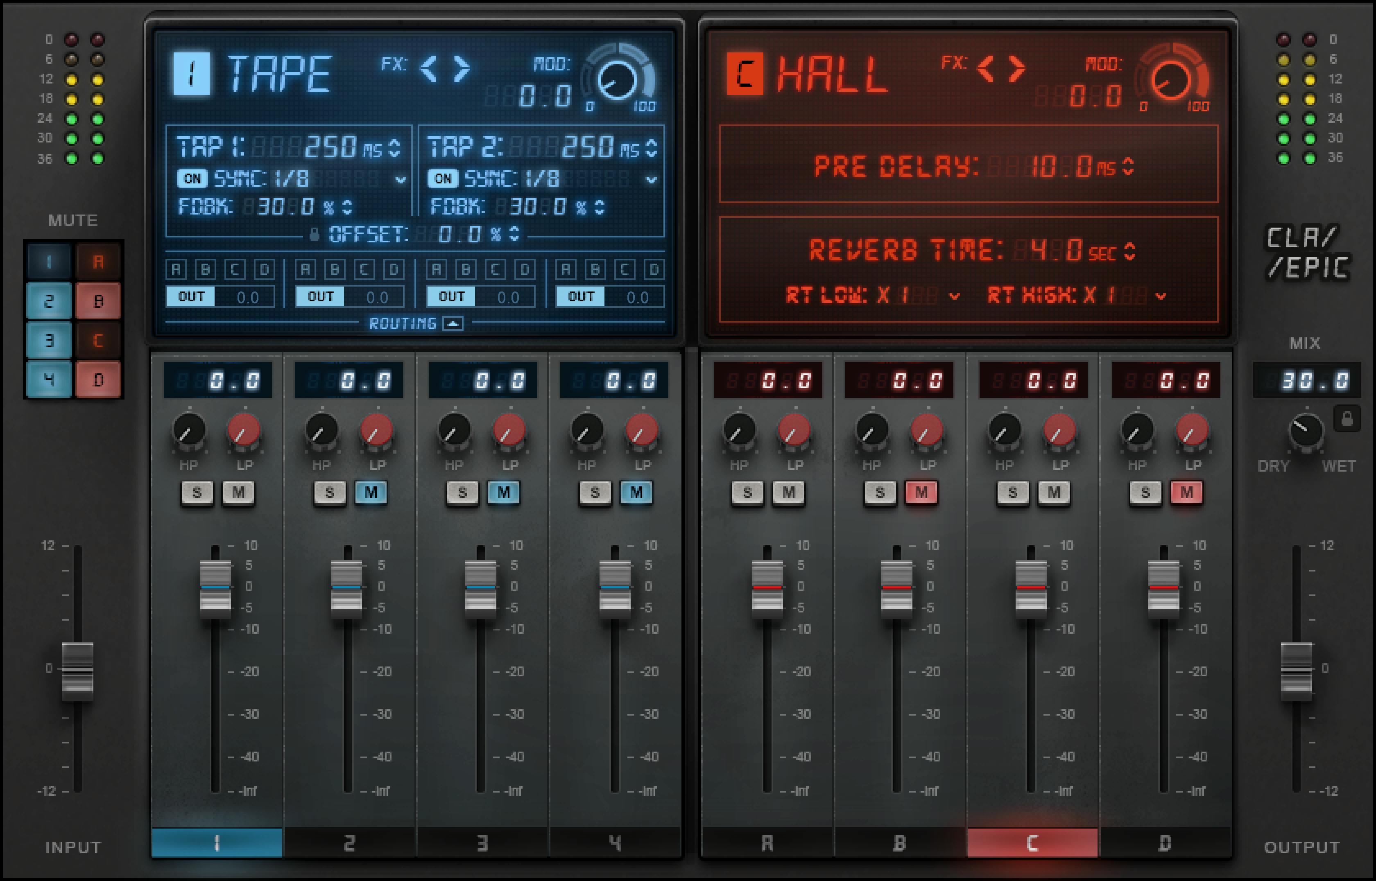Click the HP knob on reverb channel A
The image size is (1376, 881).
pyautogui.click(x=739, y=430)
